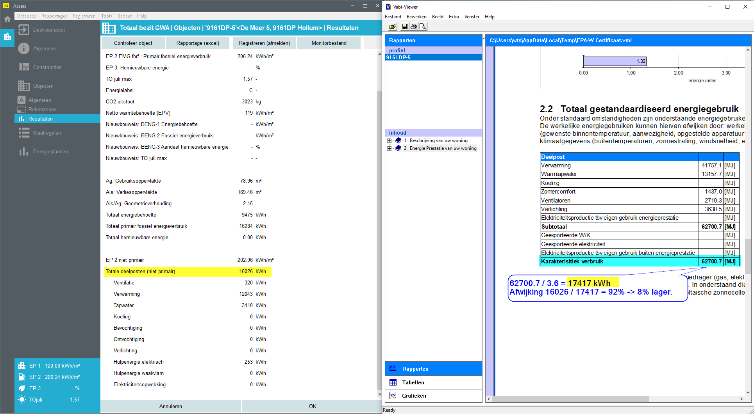Click EP 1 building icon indicator
Image resolution: width=754 pixels, height=414 pixels.
pyautogui.click(x=22, y=366)
